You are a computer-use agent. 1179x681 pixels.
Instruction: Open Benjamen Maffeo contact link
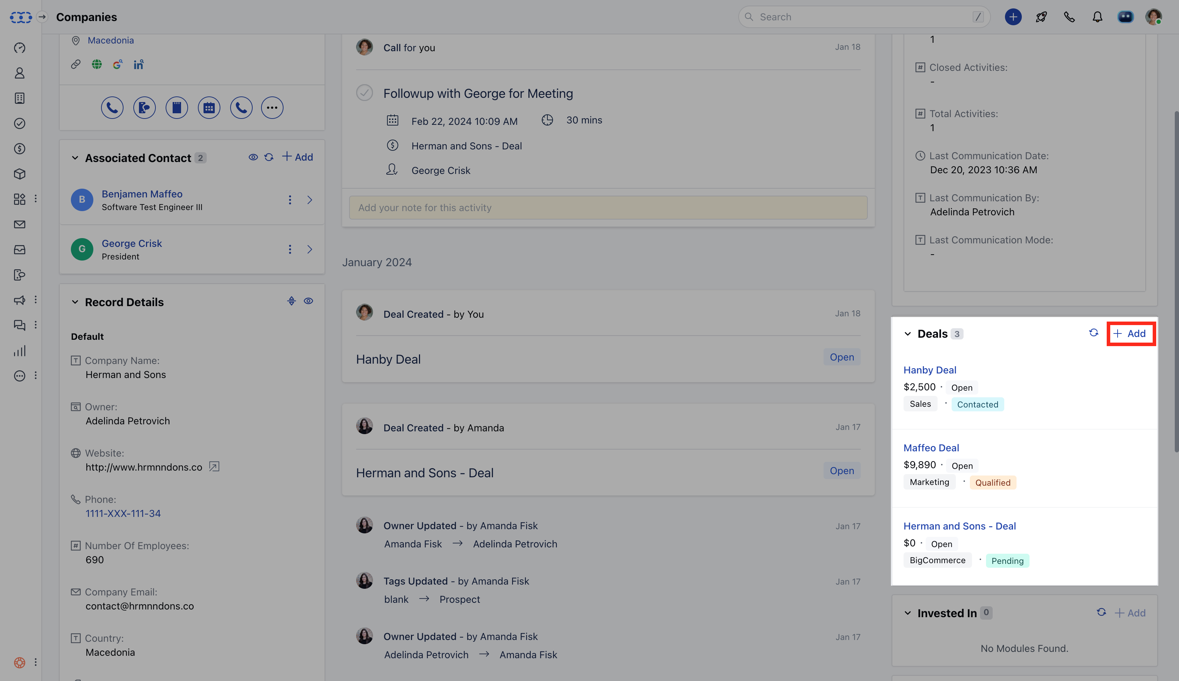142,194
